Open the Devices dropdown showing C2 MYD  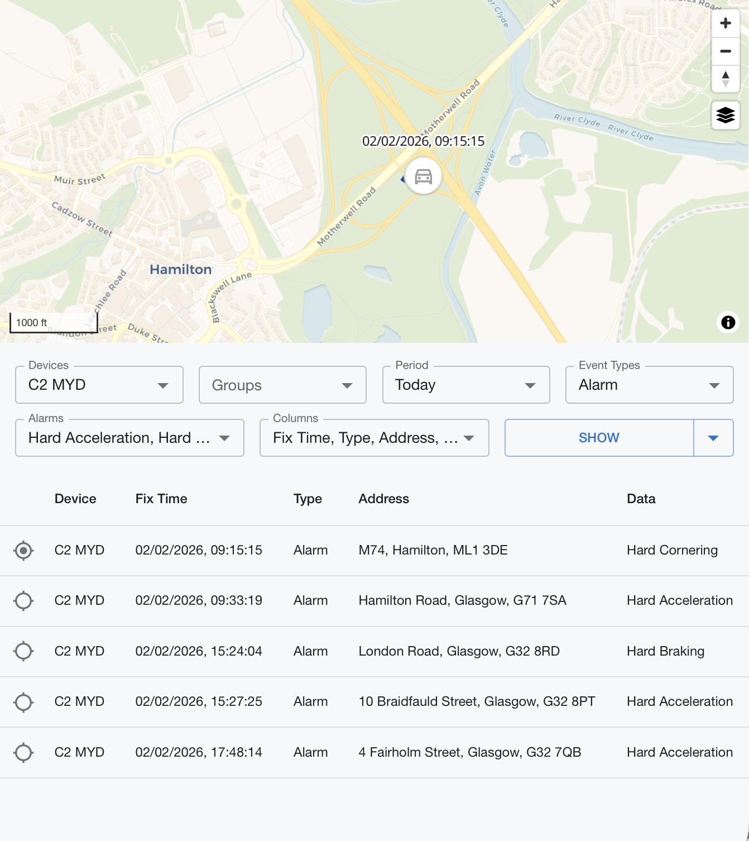[99, 385]
